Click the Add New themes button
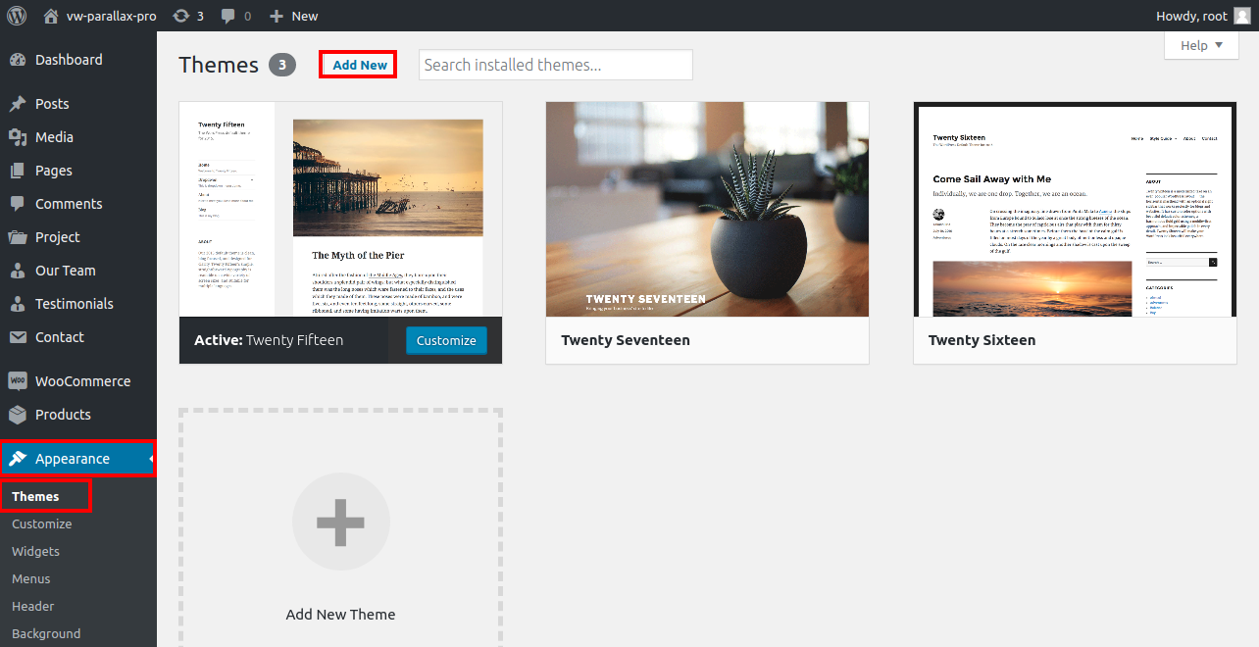Screen dimensions: 1259x647 (360, 65)
